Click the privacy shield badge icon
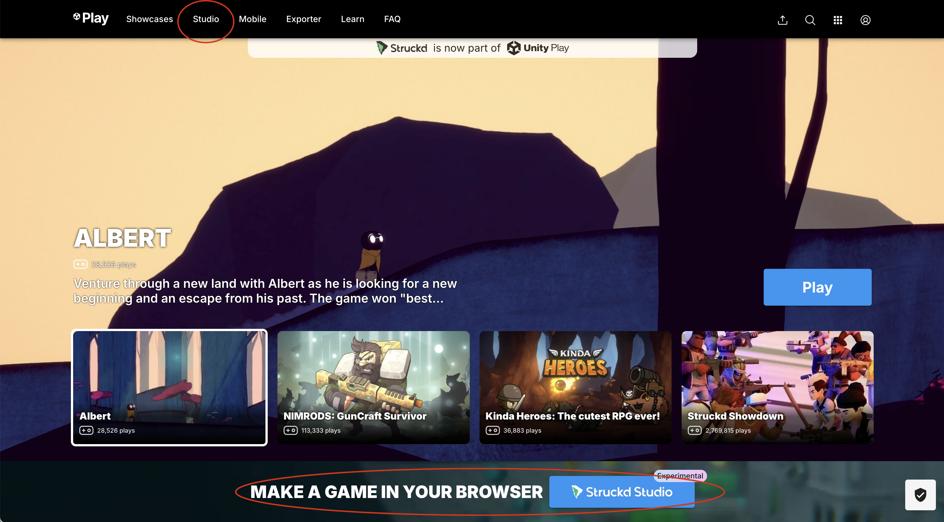This screenshot has height=522, width=944. coord(920,495)
